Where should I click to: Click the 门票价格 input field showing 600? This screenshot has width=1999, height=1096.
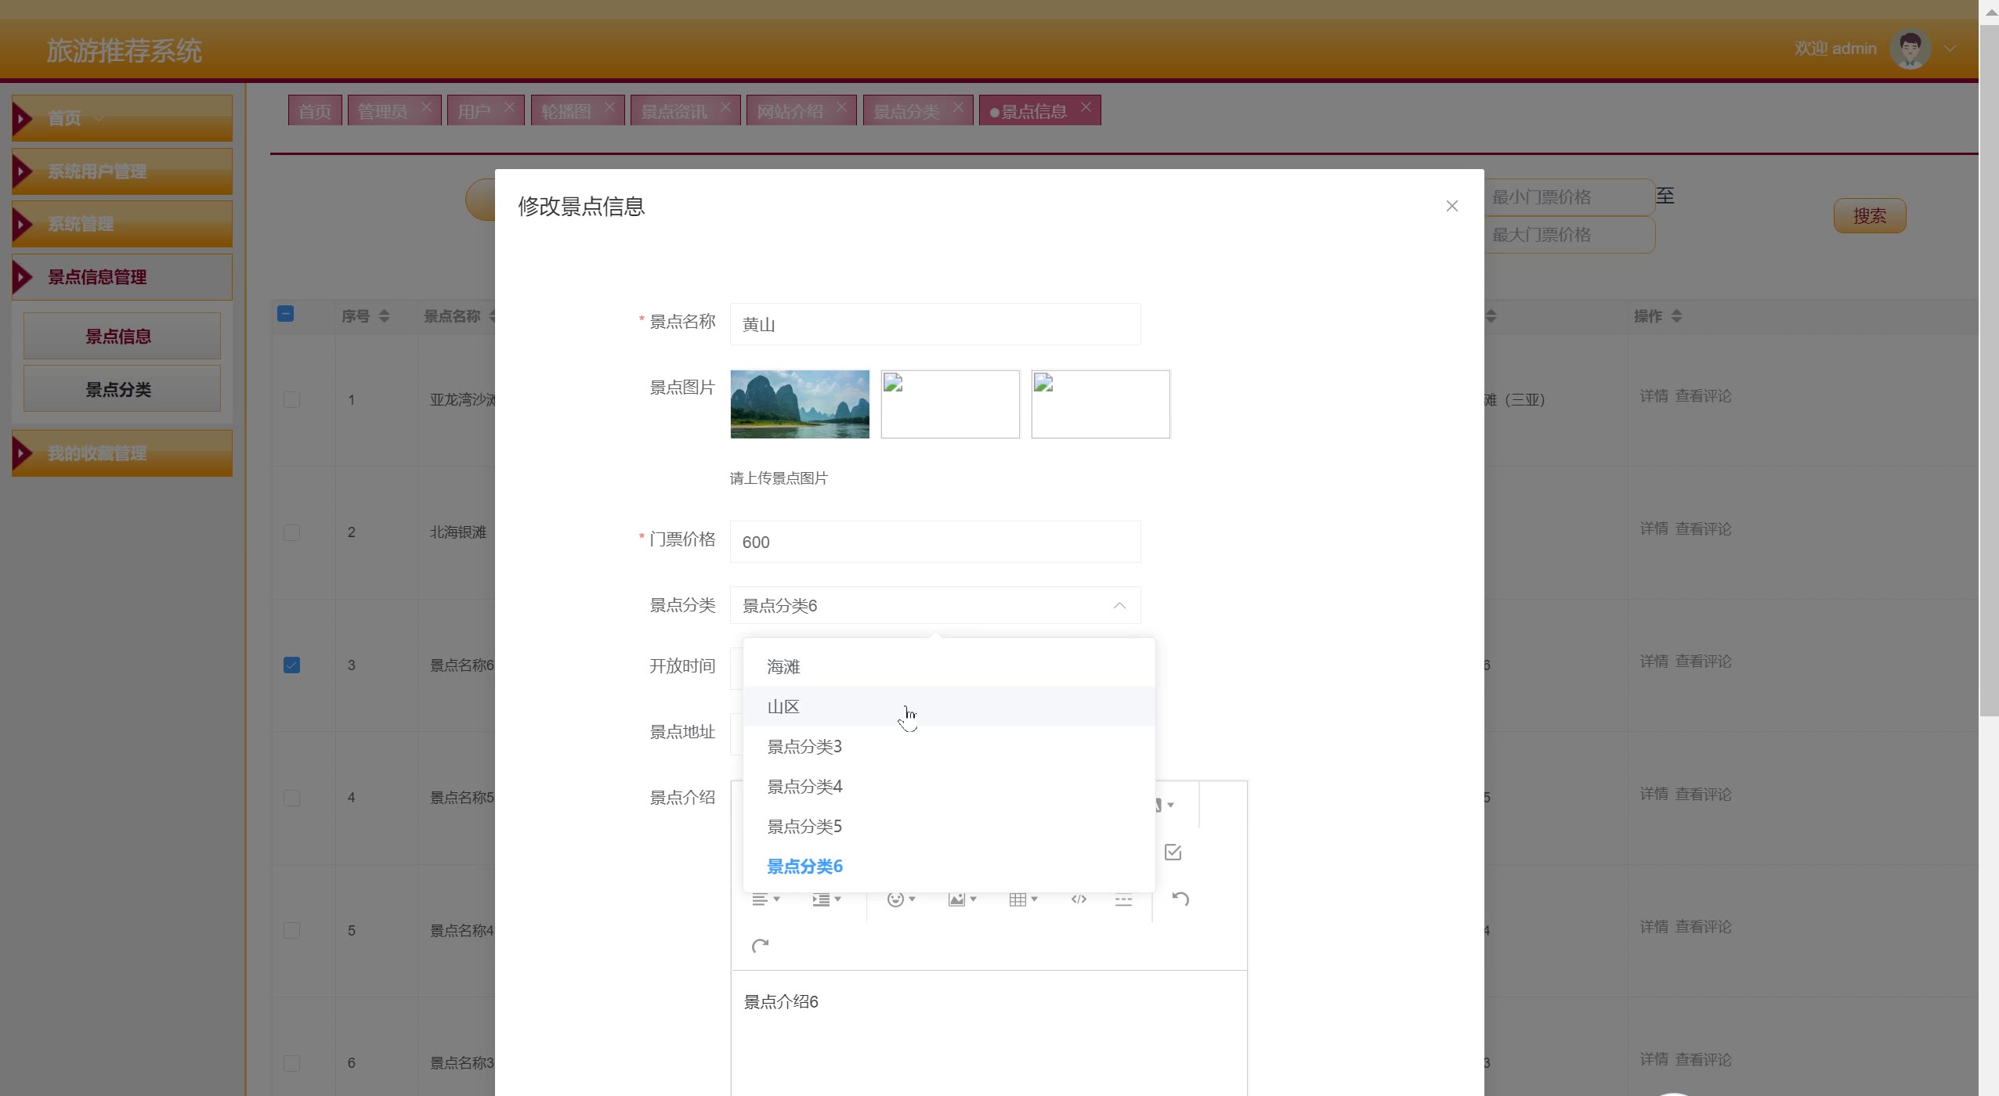click(934, 542)
